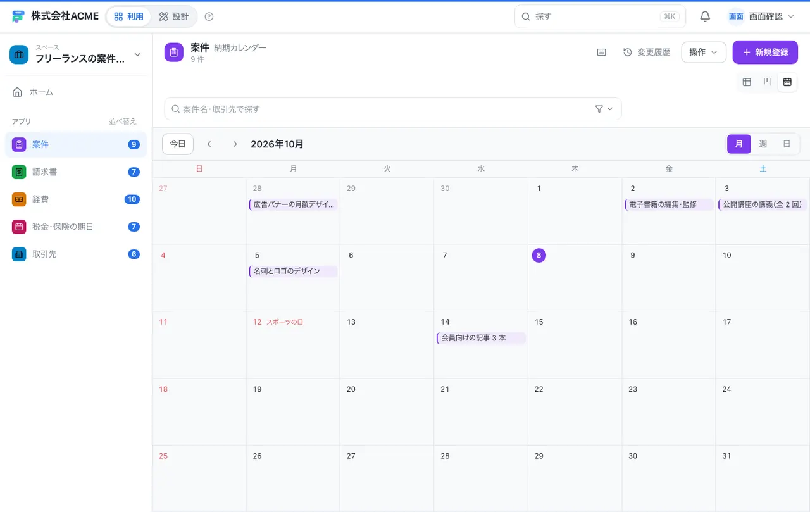The height and width of the screenshot is (512, 810).
Task: Open 経費 in the sidebar
Action: [x=76, y=199]
